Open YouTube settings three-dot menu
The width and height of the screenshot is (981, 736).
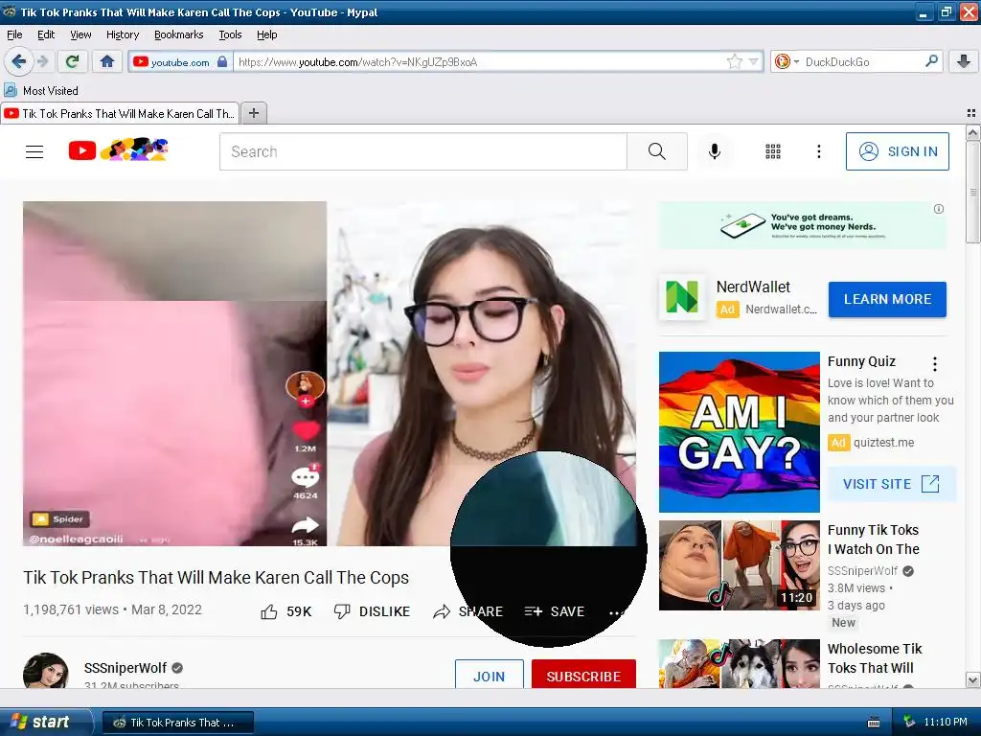818,151
